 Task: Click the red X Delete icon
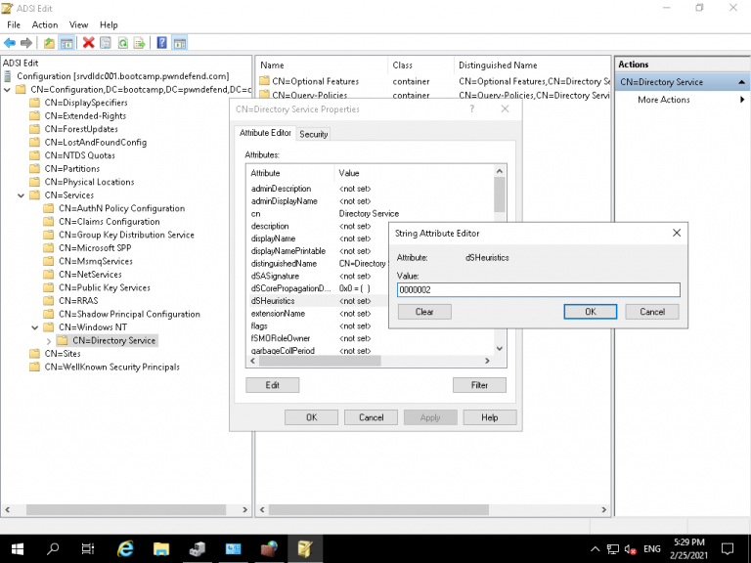point(89,43)
